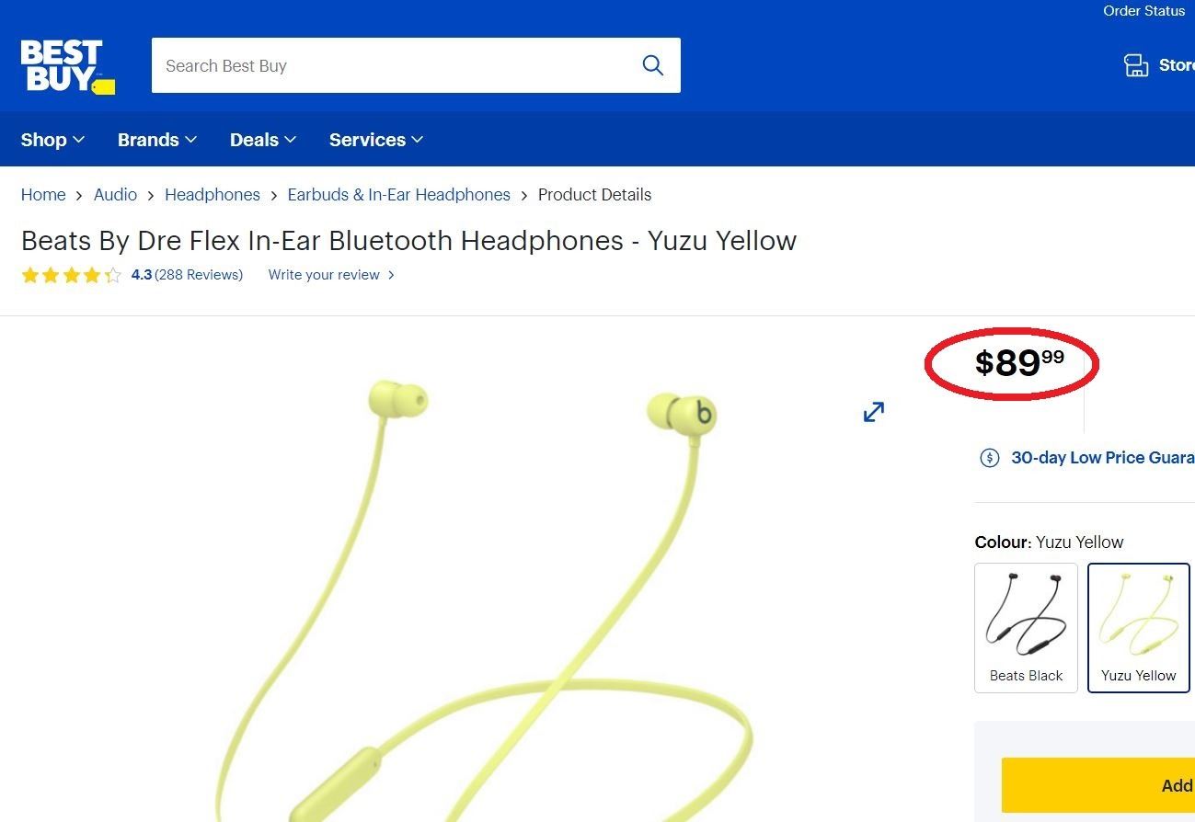Open the Order Status link
This screenshot has height=822, width=1195.
click(1143, 11)
